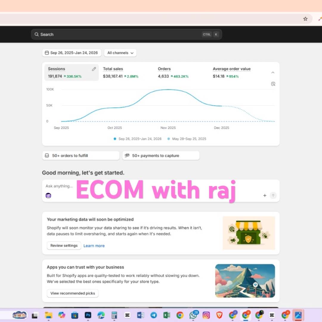Launch Brave browser from the taskbar
This screenshot has width=322, height=322.
pyautogui.click(x=219, y=315)
